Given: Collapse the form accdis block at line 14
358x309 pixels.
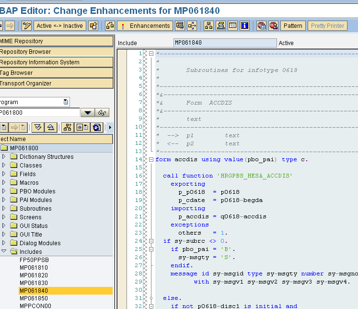Looking at the screenshot, I should [151, 159].
